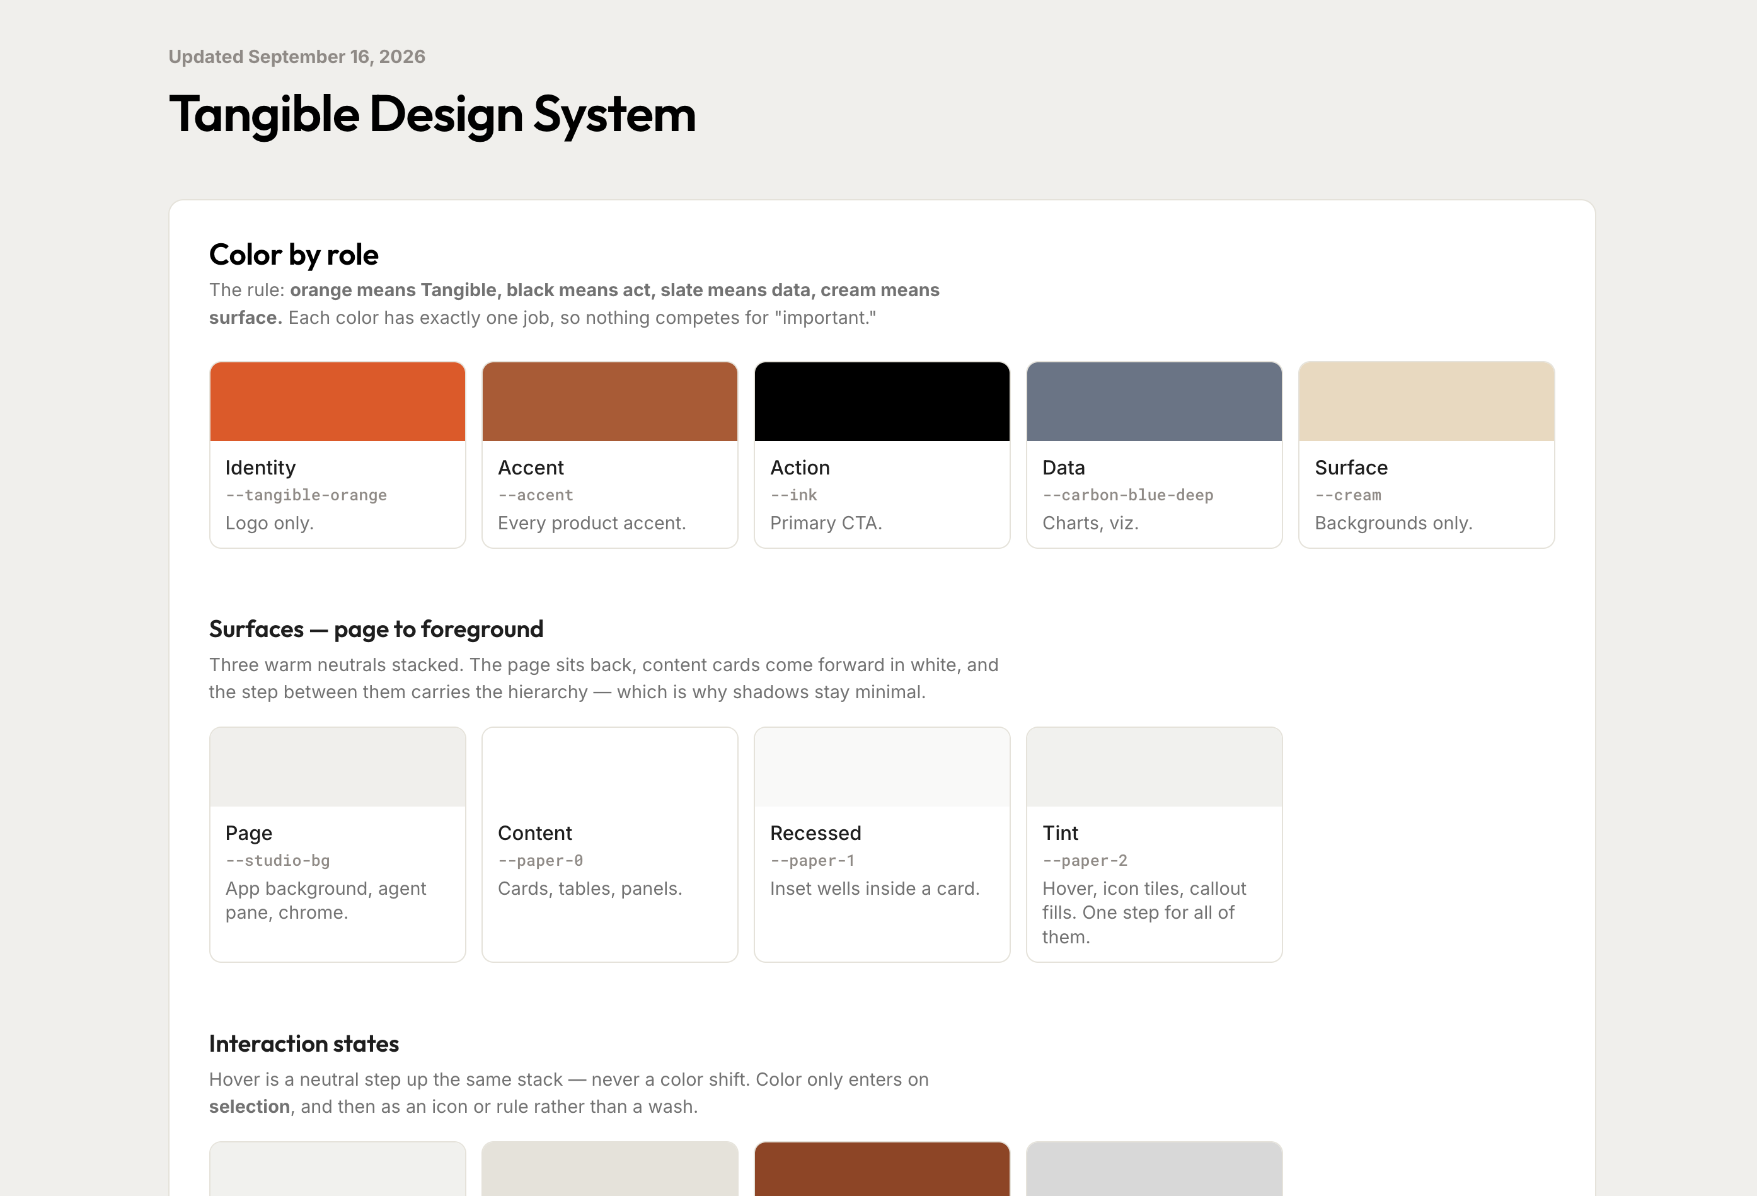This screenshot has width=1757, height=1196.
Task: Click the Recessed card label
Action: [815, 833]
